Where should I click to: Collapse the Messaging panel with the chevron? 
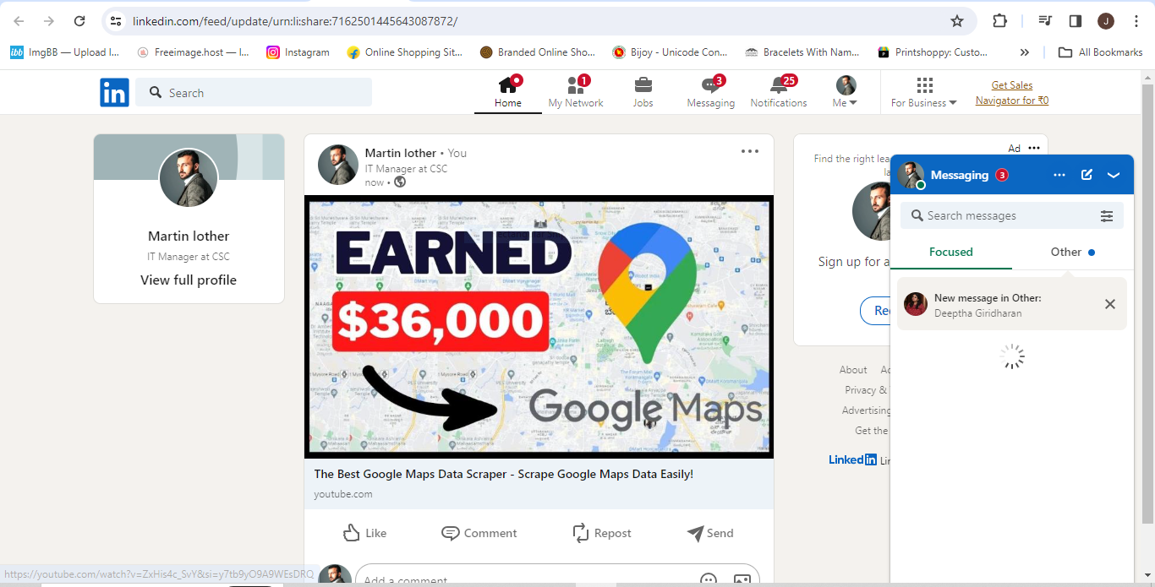point(1114,175)
